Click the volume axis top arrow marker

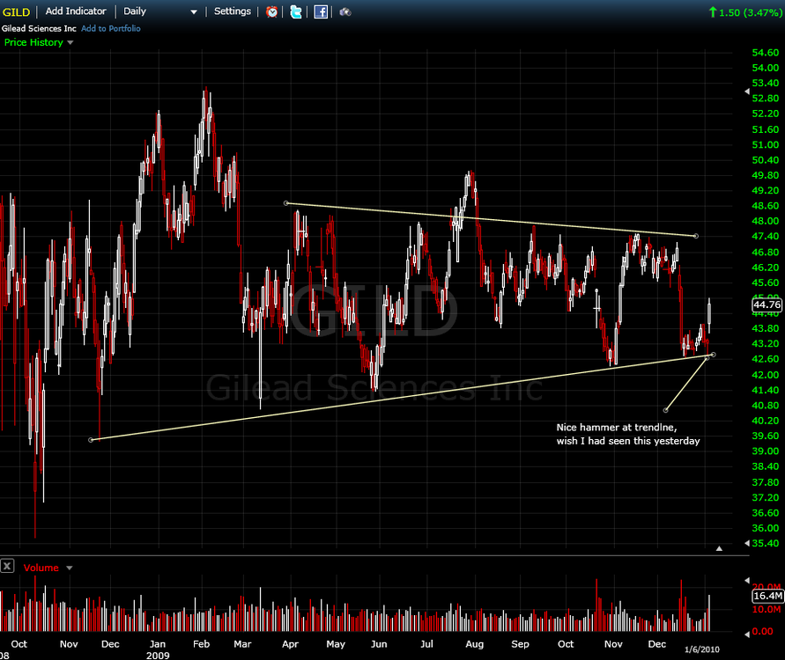point(747,581)
